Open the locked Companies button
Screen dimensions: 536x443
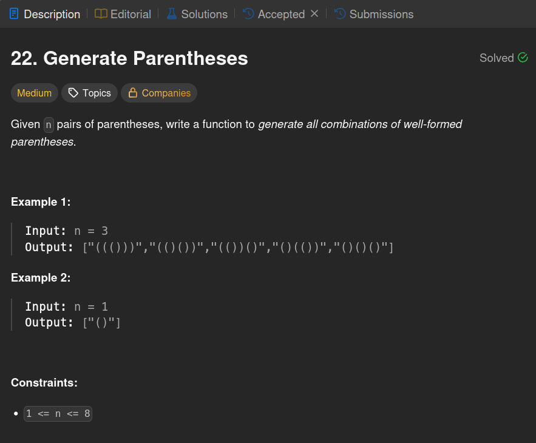pos(159,93)
